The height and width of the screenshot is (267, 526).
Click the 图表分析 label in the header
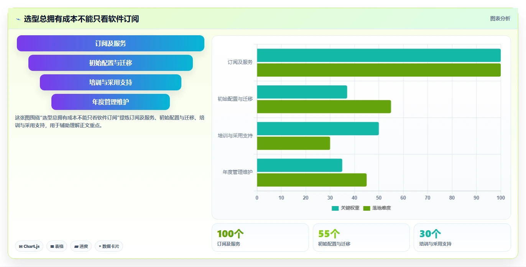point(500,18)
